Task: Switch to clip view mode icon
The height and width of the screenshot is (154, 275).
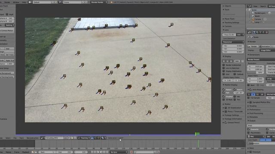Action: pyautogui.click(x=92, y=138)
